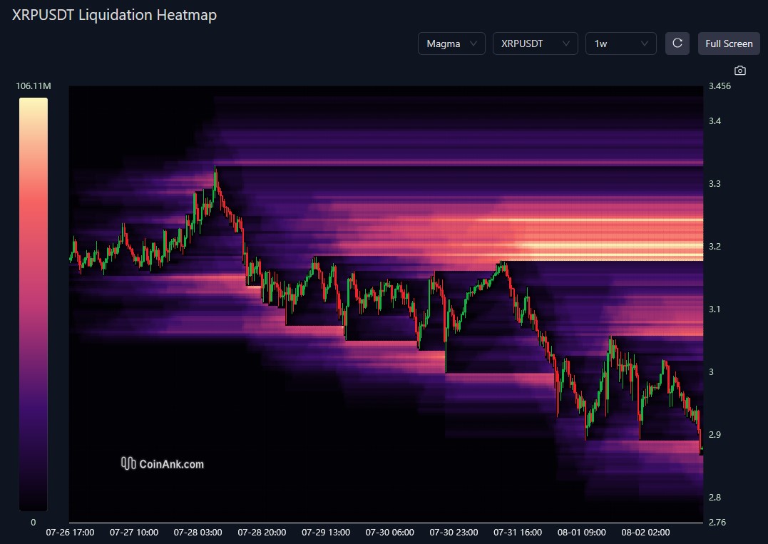Image resolution: width=768 pixels, height=544 pixels.
Task: Click the Full Screen button
Action: coord(729,43)
